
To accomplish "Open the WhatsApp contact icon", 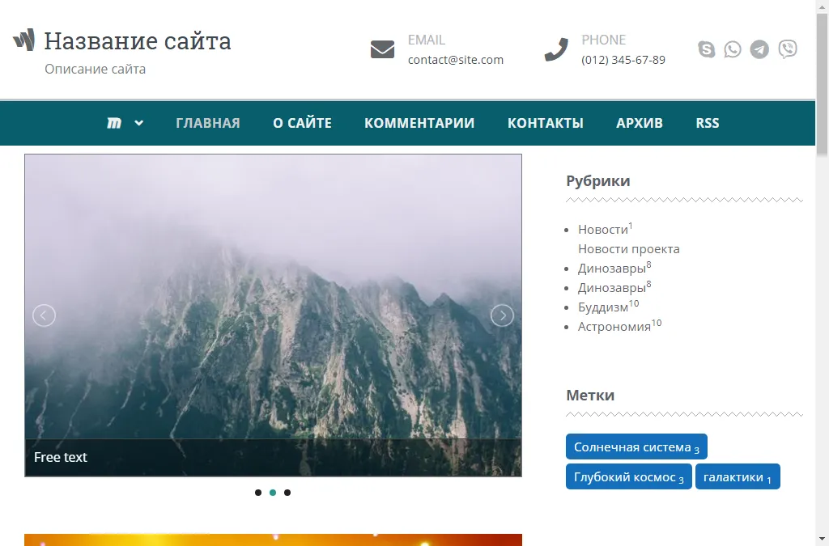I will (x=733, y=50).
